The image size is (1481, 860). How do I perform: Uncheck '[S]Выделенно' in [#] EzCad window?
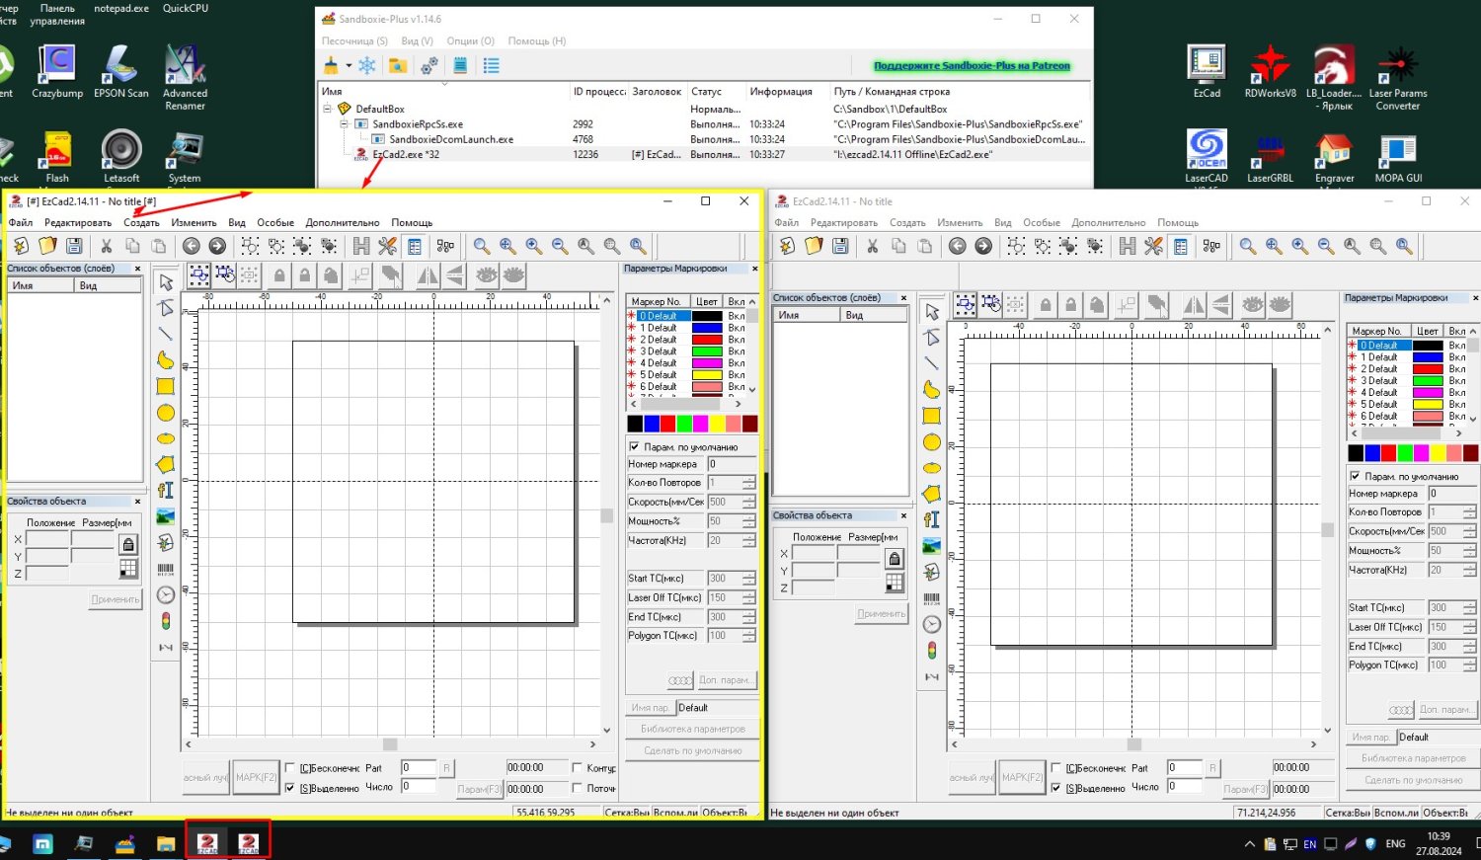290,788
